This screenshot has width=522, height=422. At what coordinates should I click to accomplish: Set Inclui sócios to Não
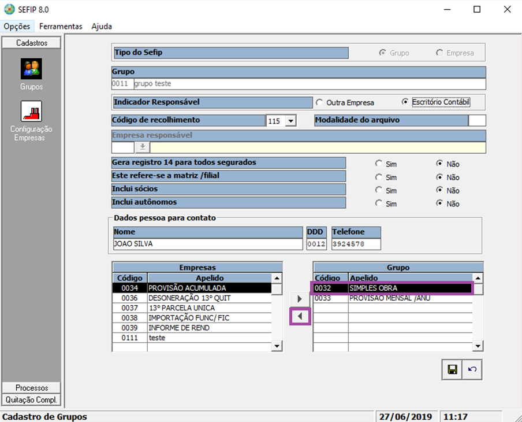(439, 190)
